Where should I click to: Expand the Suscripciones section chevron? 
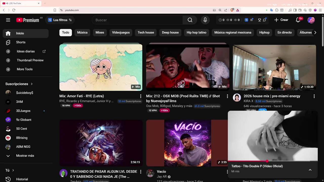pyautogui.click(x=32, y=84)
